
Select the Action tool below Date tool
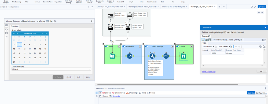pyautogui.click(x=111, y=28)
